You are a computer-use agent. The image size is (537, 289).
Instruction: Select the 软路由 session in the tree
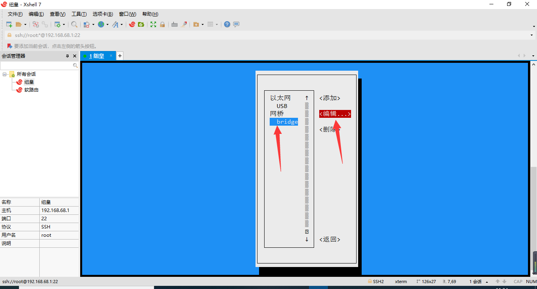point(31,90)
